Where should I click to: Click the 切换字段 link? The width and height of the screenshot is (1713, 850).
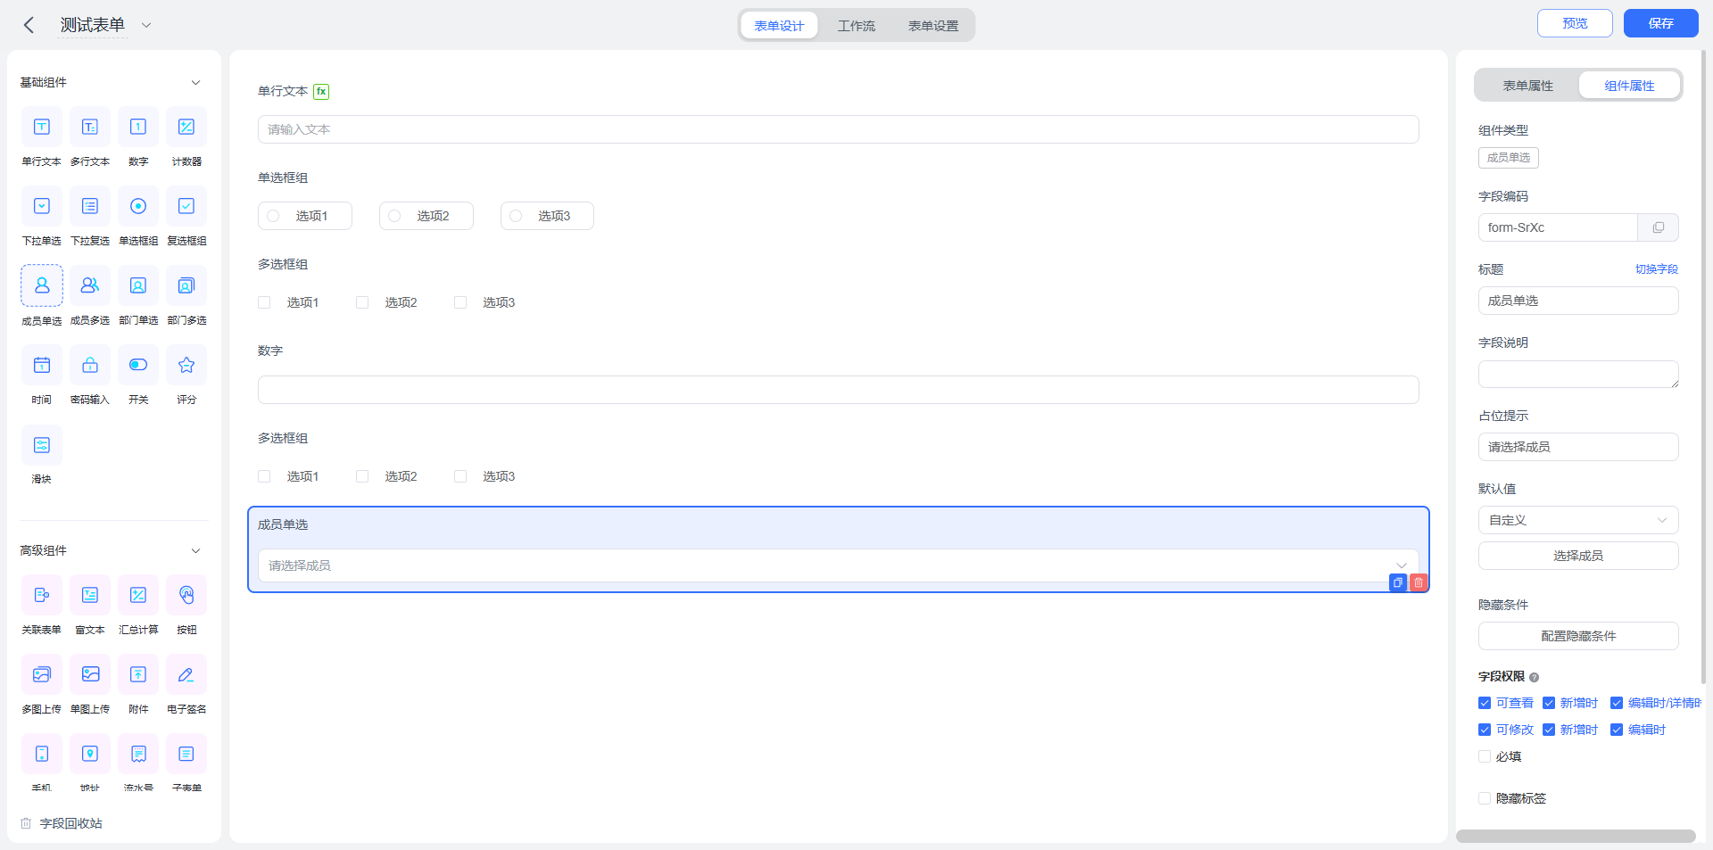pyautogui.click(x=1656, y=269)
